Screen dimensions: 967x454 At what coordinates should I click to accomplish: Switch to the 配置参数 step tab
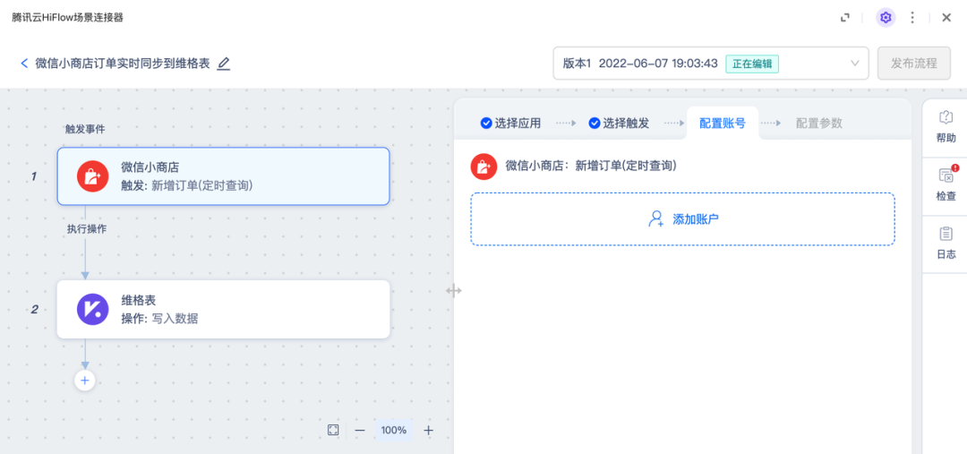(x=818, y=123)
